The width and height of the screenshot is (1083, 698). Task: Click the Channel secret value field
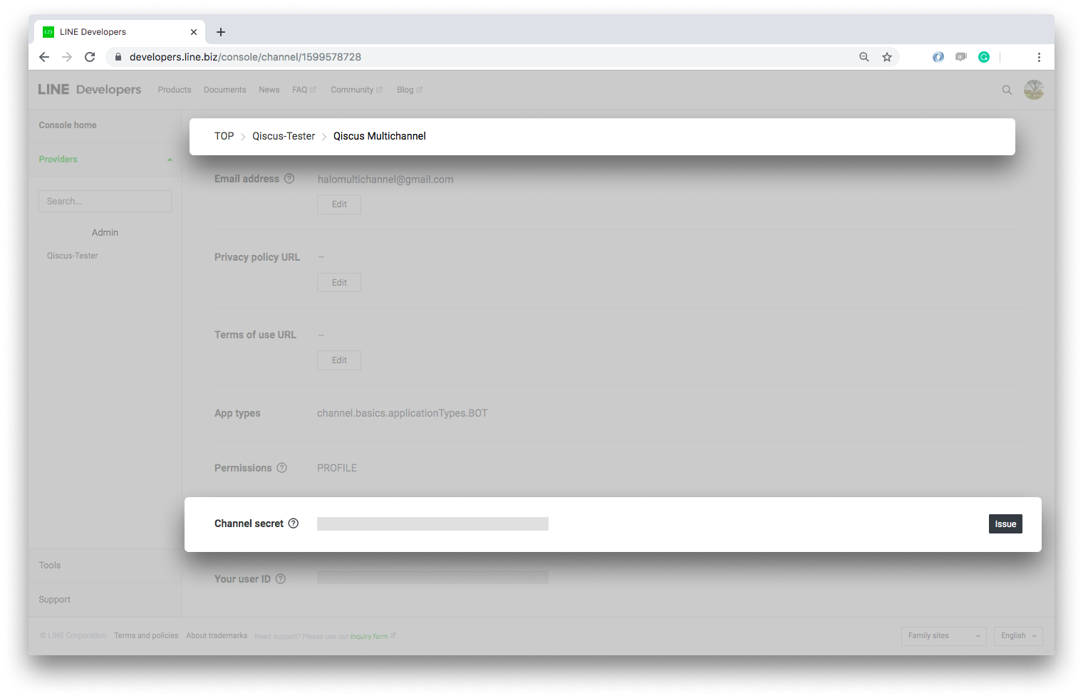pos(432,524)
